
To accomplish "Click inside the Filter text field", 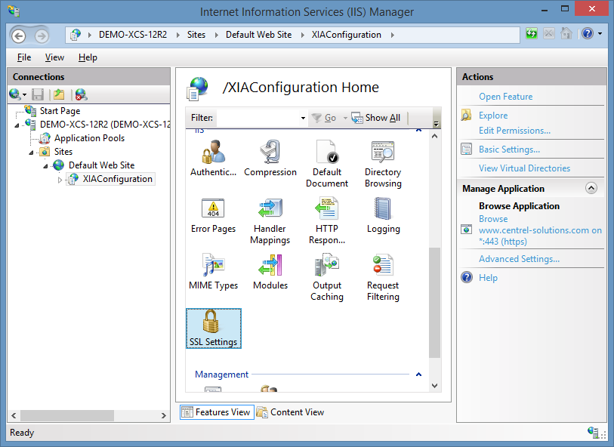I will tap(258, 118).
